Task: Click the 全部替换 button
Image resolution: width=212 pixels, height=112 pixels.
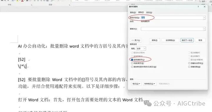Action: pos(170,40)
